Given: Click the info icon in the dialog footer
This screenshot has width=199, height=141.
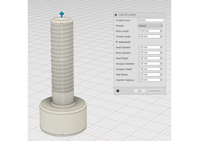Looking at the screenshot, I should click(x=118, y=91).
